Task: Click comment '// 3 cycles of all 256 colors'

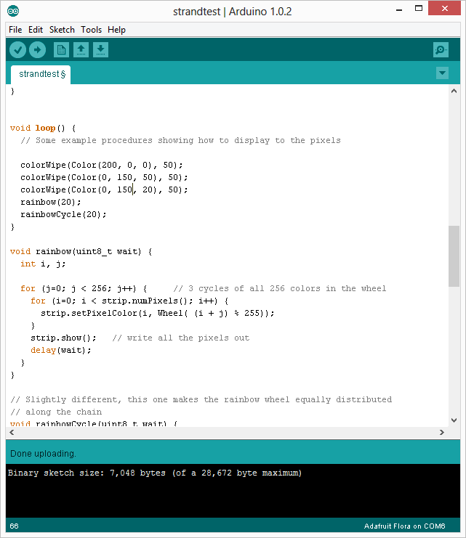Action: click(280, 288)
